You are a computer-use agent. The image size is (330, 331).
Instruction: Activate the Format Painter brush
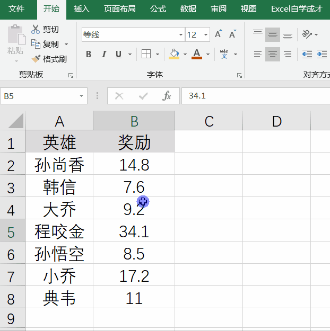pos(49,59)
